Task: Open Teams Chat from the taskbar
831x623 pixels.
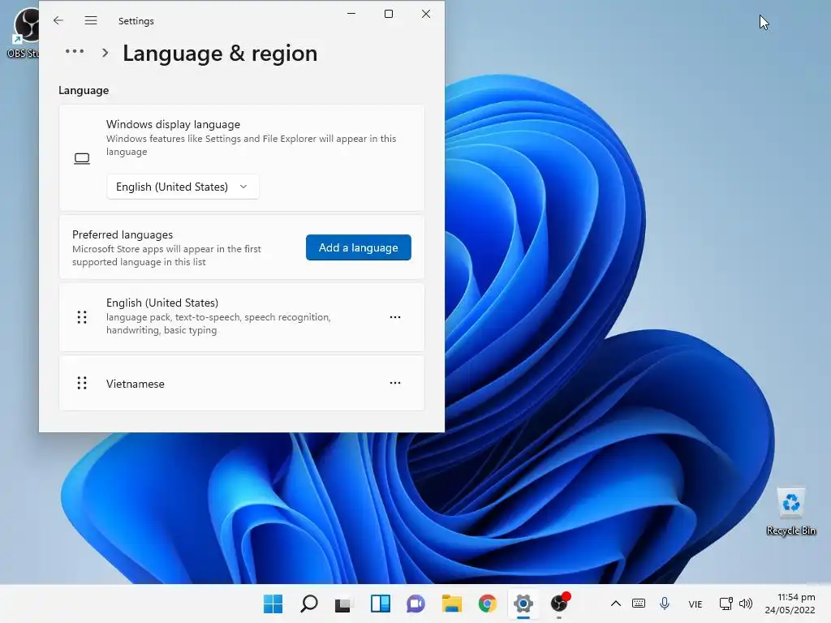Action: (416, 604)
